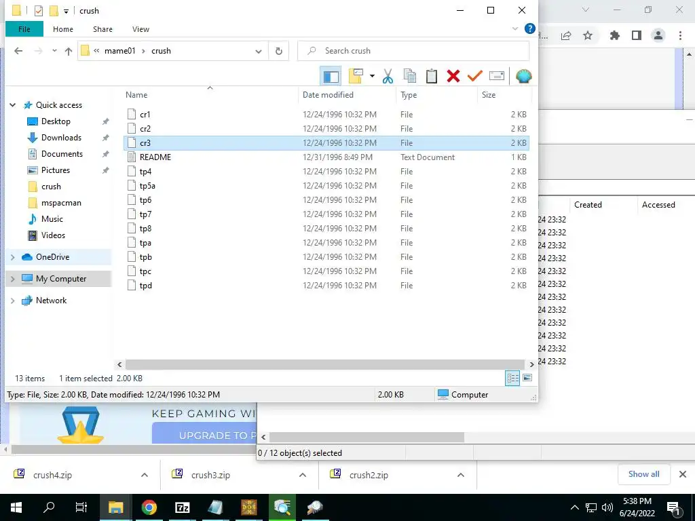Collapse the Quick access tree node
Viewport: 695px width, 521px height.
point(13,105)
